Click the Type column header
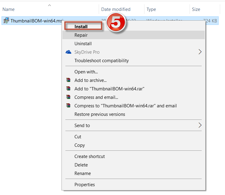225x195 pixels. [x=151, y=9]
